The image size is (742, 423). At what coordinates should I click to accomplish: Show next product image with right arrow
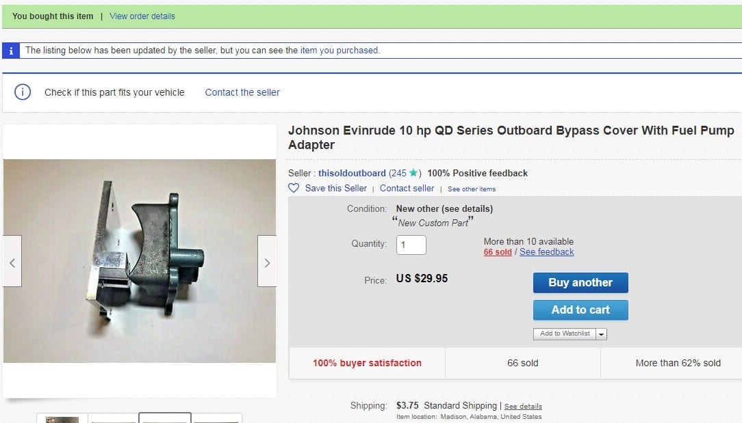point(267,261)
